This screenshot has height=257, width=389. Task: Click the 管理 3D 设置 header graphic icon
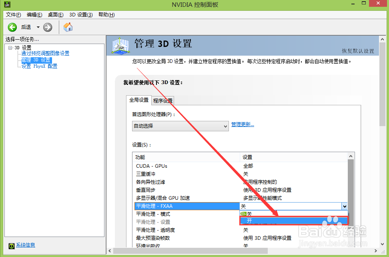(x=120, y=46)
